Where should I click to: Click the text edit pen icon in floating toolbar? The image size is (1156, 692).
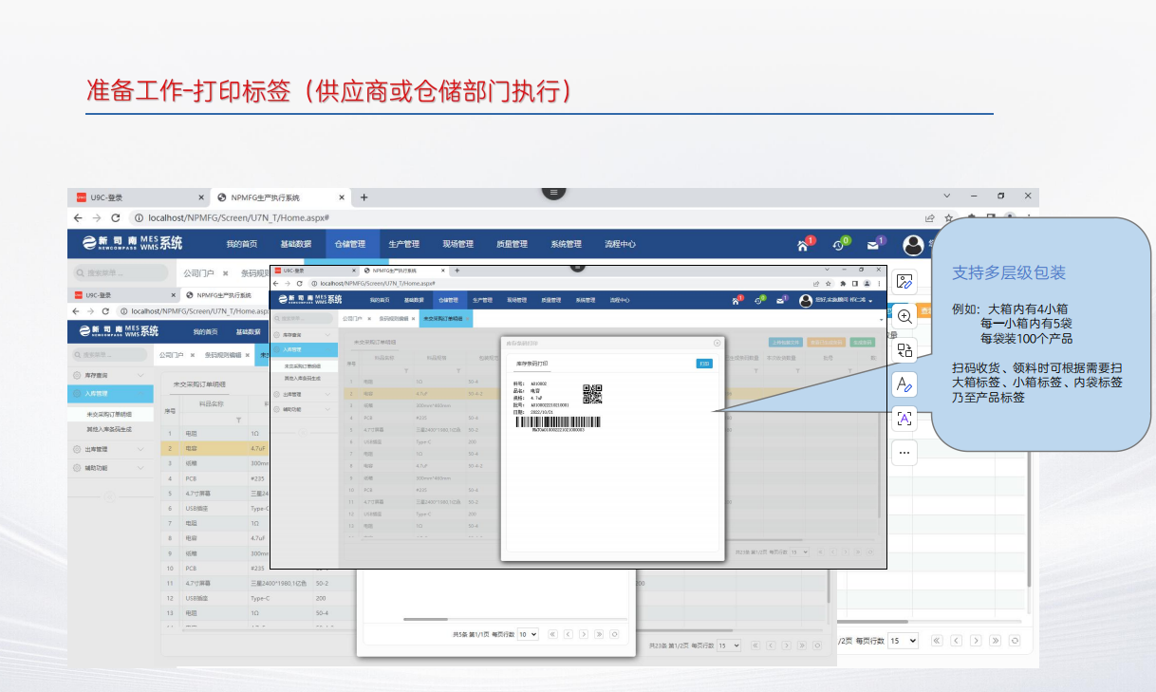(x=904, y=384)
